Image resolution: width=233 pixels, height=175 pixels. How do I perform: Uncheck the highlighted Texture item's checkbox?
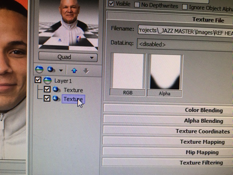point(47,98)
